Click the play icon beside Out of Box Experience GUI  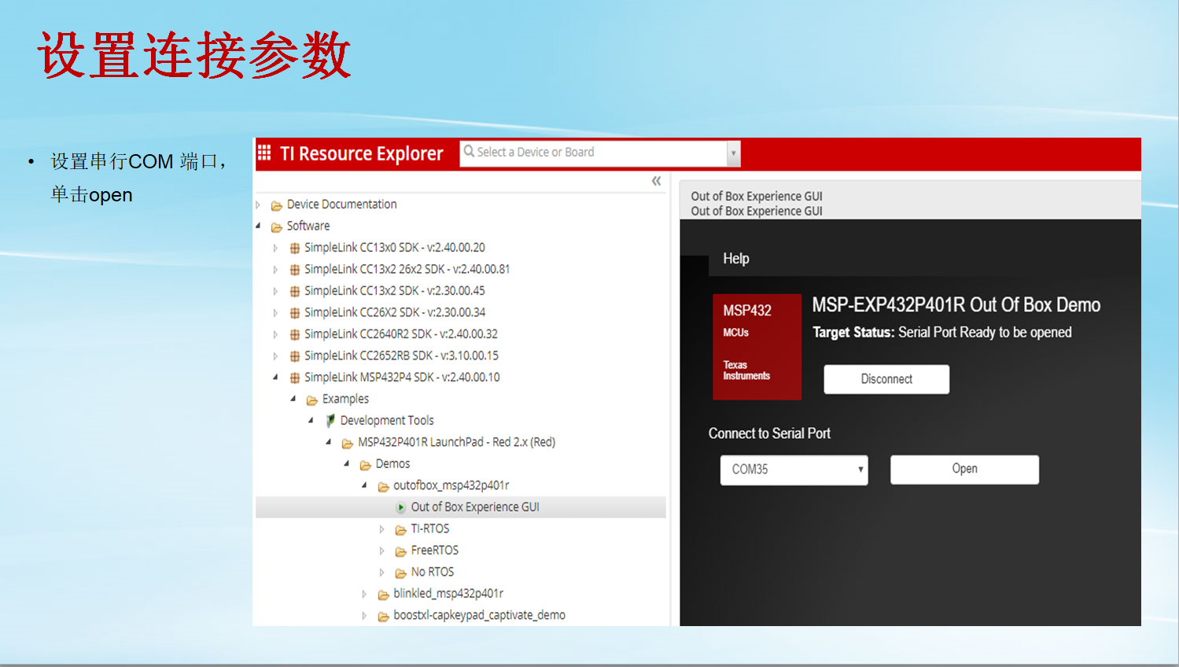[x=401, y=507]
